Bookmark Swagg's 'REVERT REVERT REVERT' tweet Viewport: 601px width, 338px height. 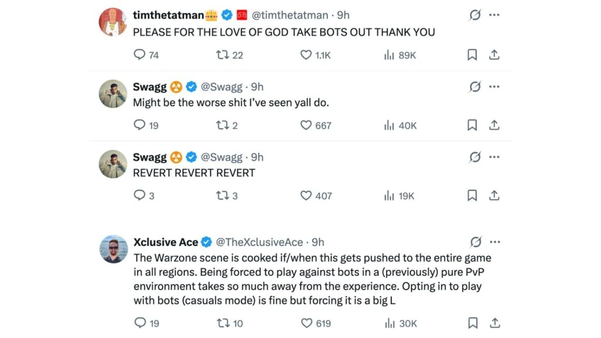click(x=471, y=195)
